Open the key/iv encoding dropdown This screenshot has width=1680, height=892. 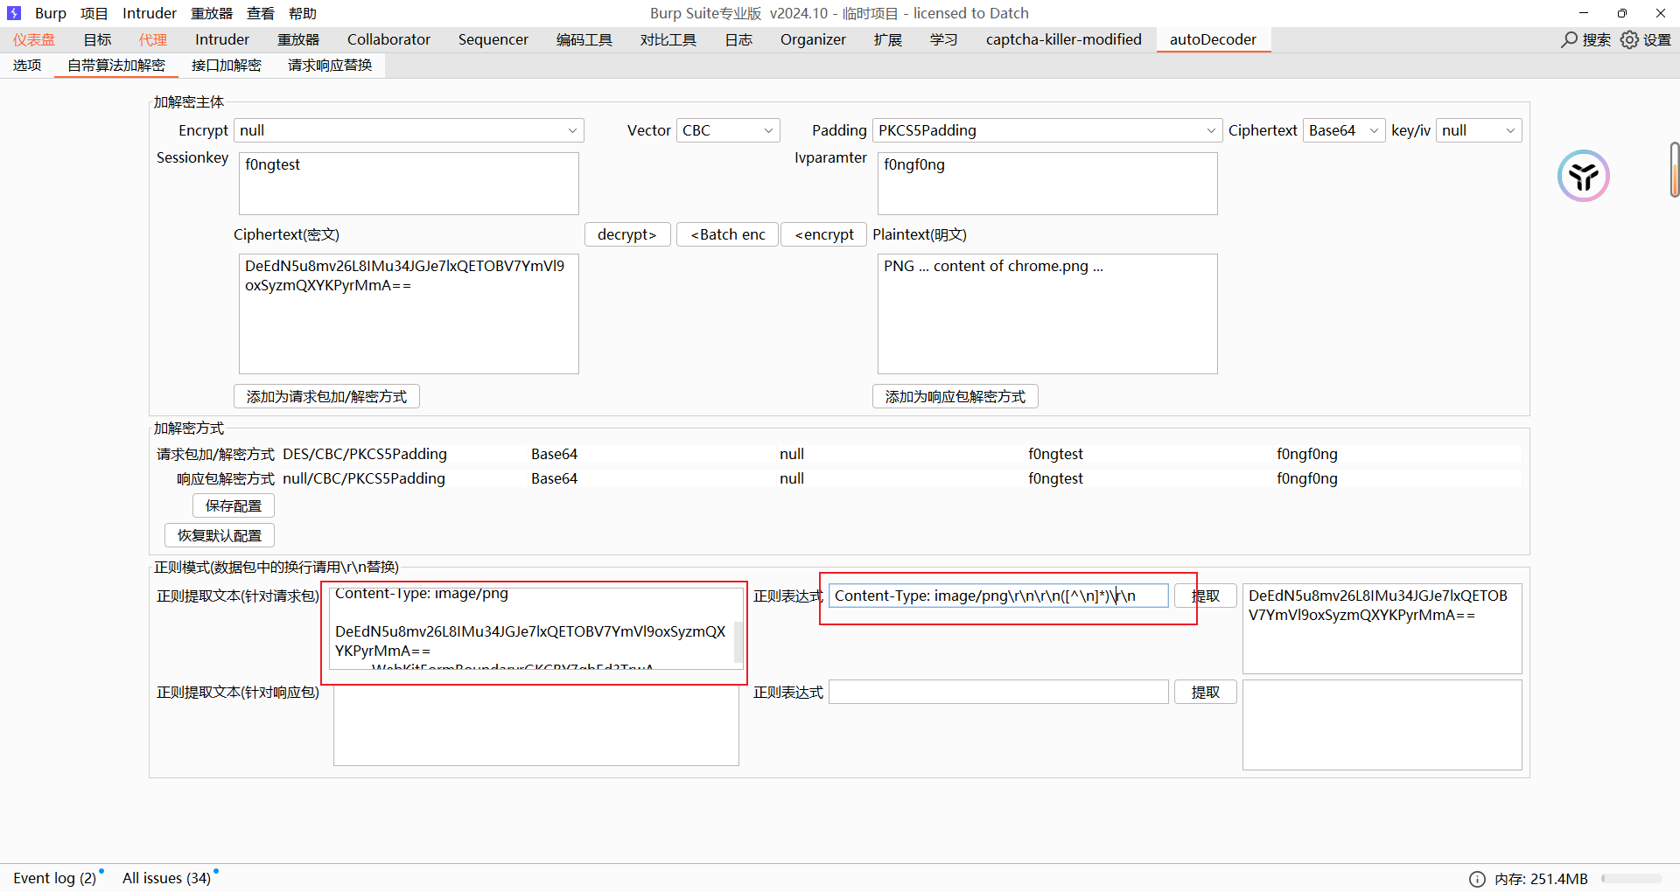pyautogui.click(x=1479, y=130)
